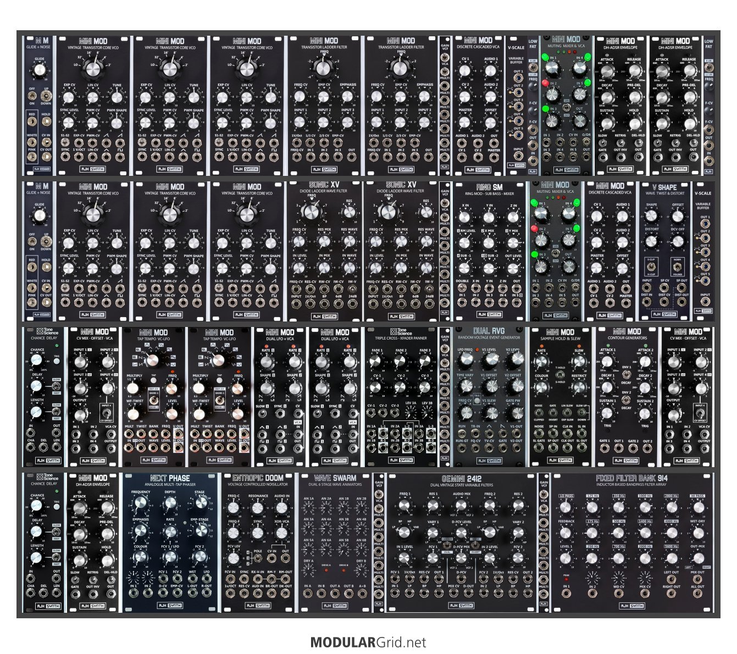Click the OUT jack on Ring SM

(x=516, y=288)
